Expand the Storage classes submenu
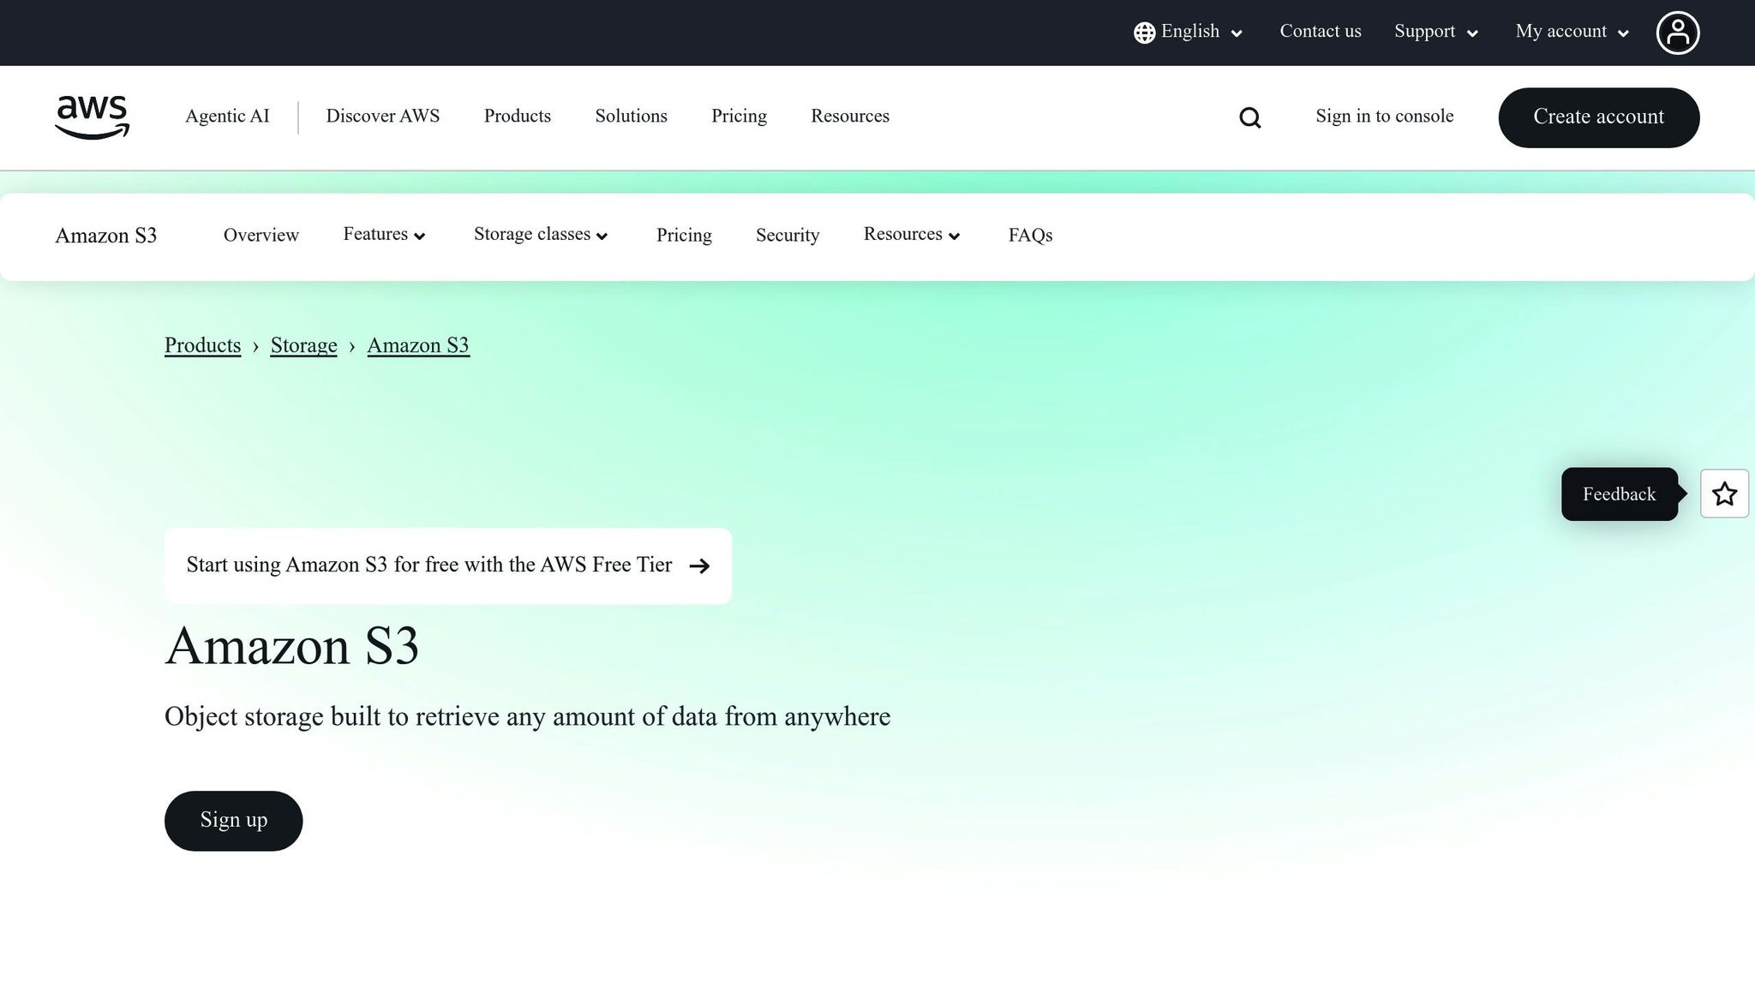1755x987 pixels. click(541, 235)
